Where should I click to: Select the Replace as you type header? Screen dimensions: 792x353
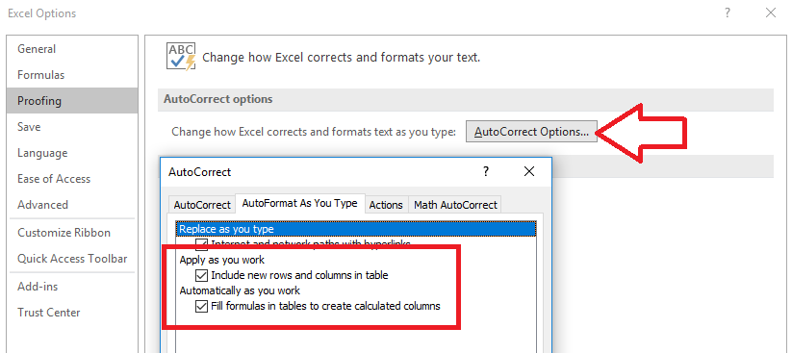(x=356, y=229)
